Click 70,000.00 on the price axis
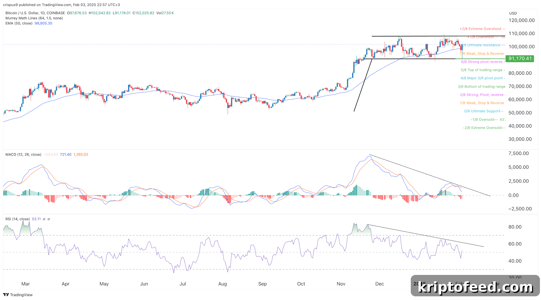This screenshot has width=541, height=300. (520, 86)
